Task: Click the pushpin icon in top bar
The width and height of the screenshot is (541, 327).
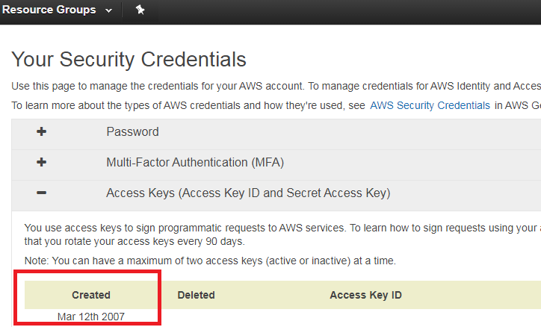Action: pyautogui.click(x=140, y=10)
